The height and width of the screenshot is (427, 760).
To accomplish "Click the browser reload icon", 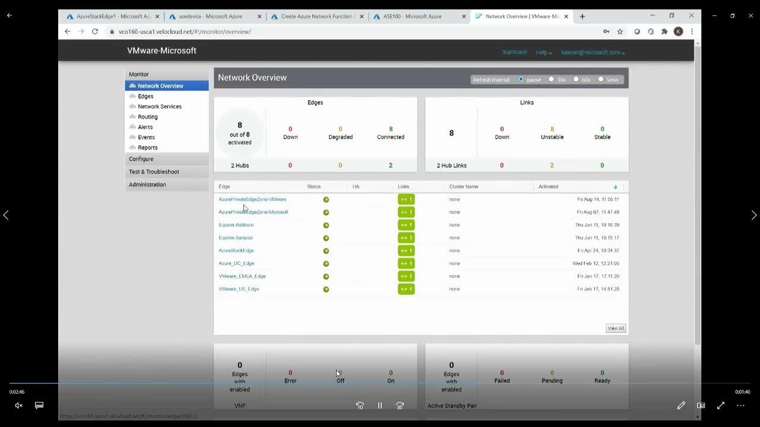I will tap(95, 31).
